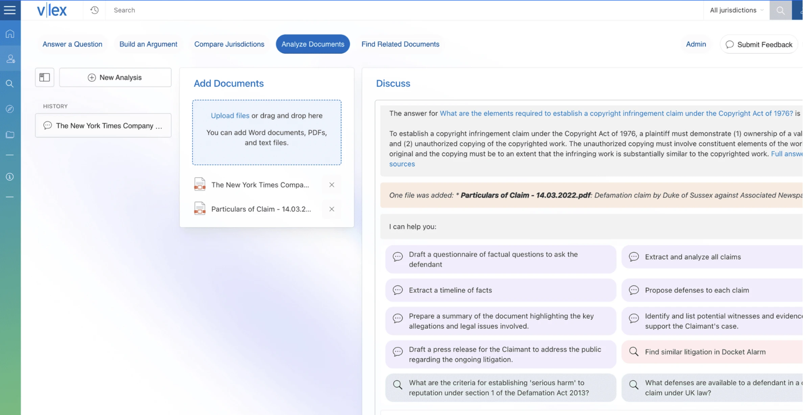Viewport: 806px width, 415px height.
Task: Click the sources link
Action: 402,164
